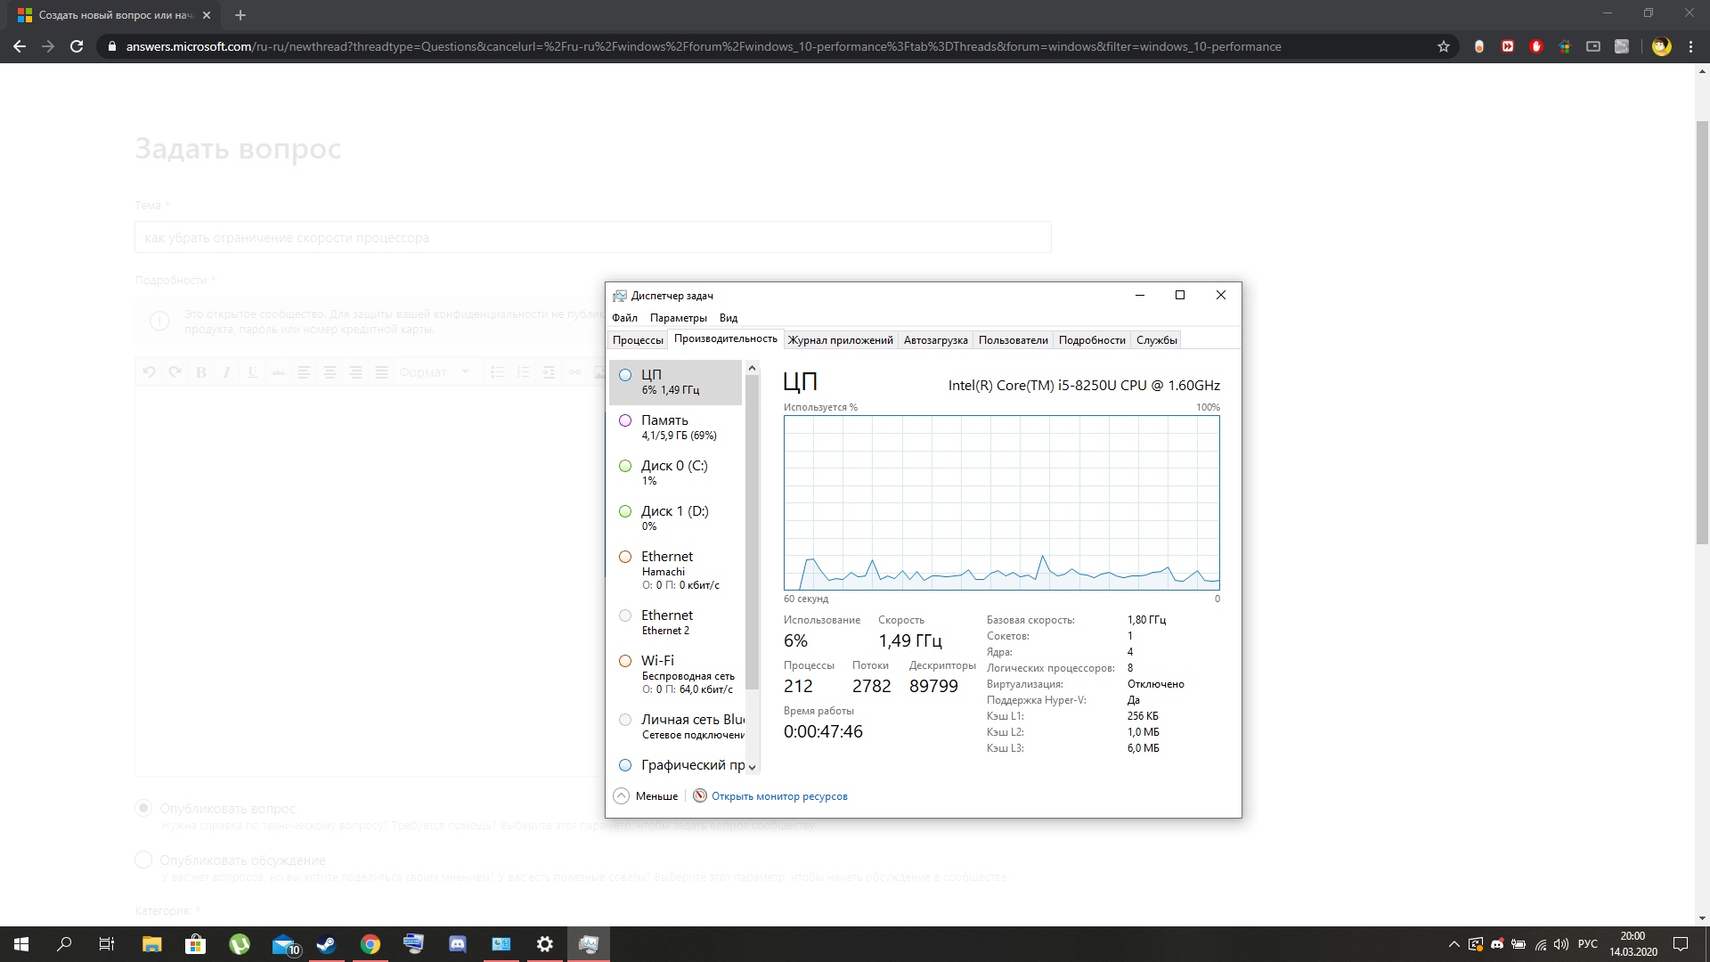Image resolution: width=1710 pixels, height=962 pixels.
Task: Switch to the Автозагрузка tab
Action: 935,340
